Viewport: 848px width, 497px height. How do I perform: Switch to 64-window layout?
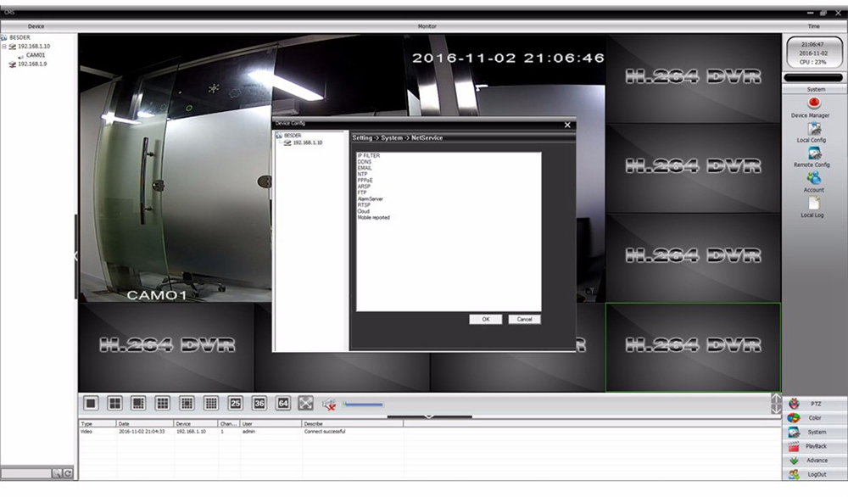[x=283, y=403]
